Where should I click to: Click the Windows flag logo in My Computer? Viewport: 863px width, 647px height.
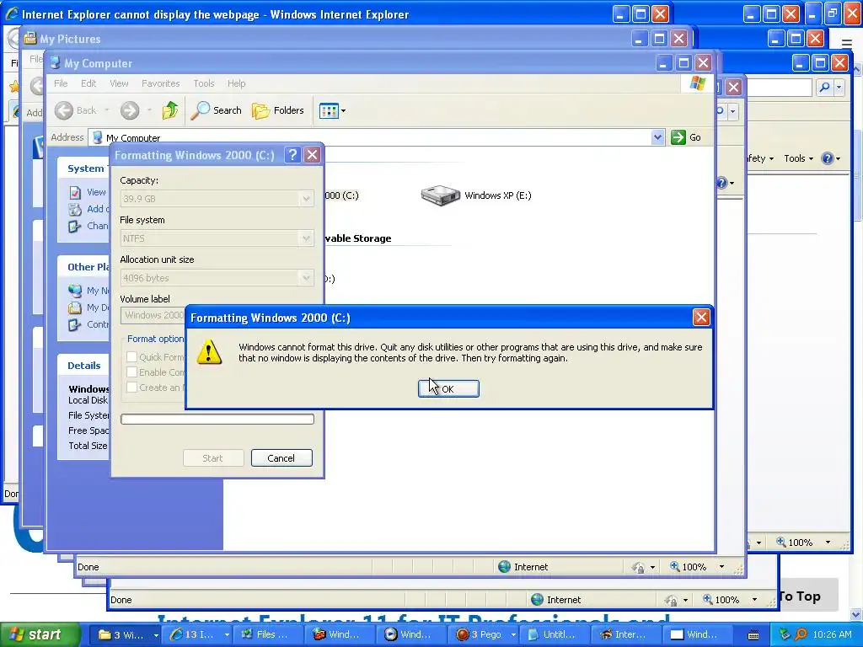[x=697, y=83]
